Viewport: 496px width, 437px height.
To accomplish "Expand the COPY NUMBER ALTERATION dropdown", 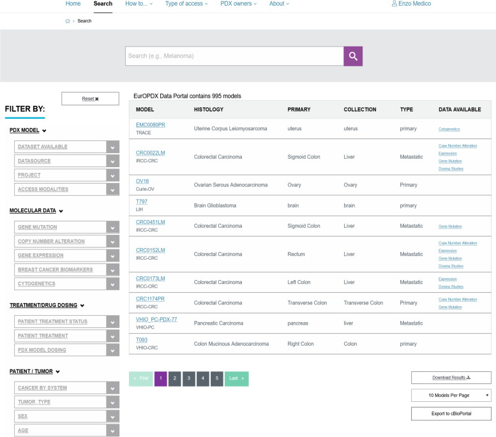I will (67, 241).
